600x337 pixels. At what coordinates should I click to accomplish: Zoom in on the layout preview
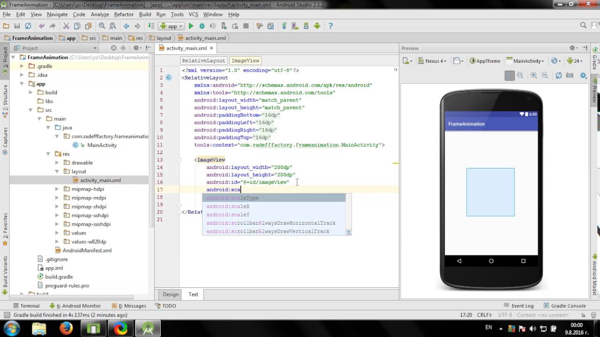(x=534, y=75)
